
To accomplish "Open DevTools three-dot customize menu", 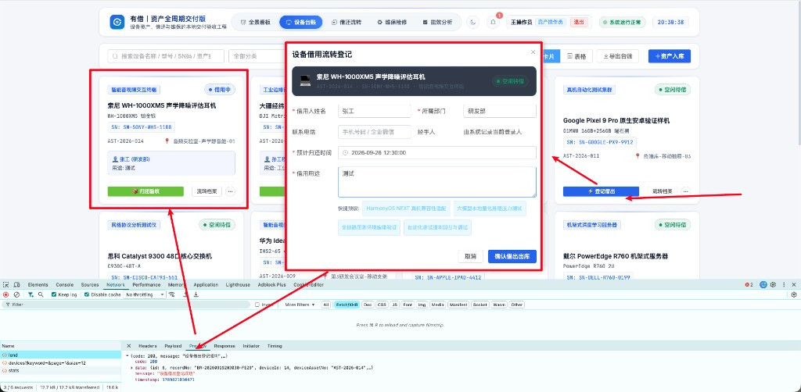I will (x=784, y=284).
